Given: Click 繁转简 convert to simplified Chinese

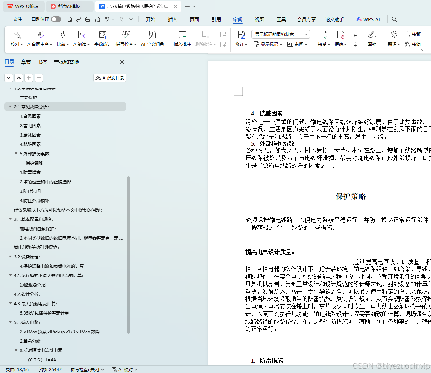Looking at the screenshot, I should (413, 44).
